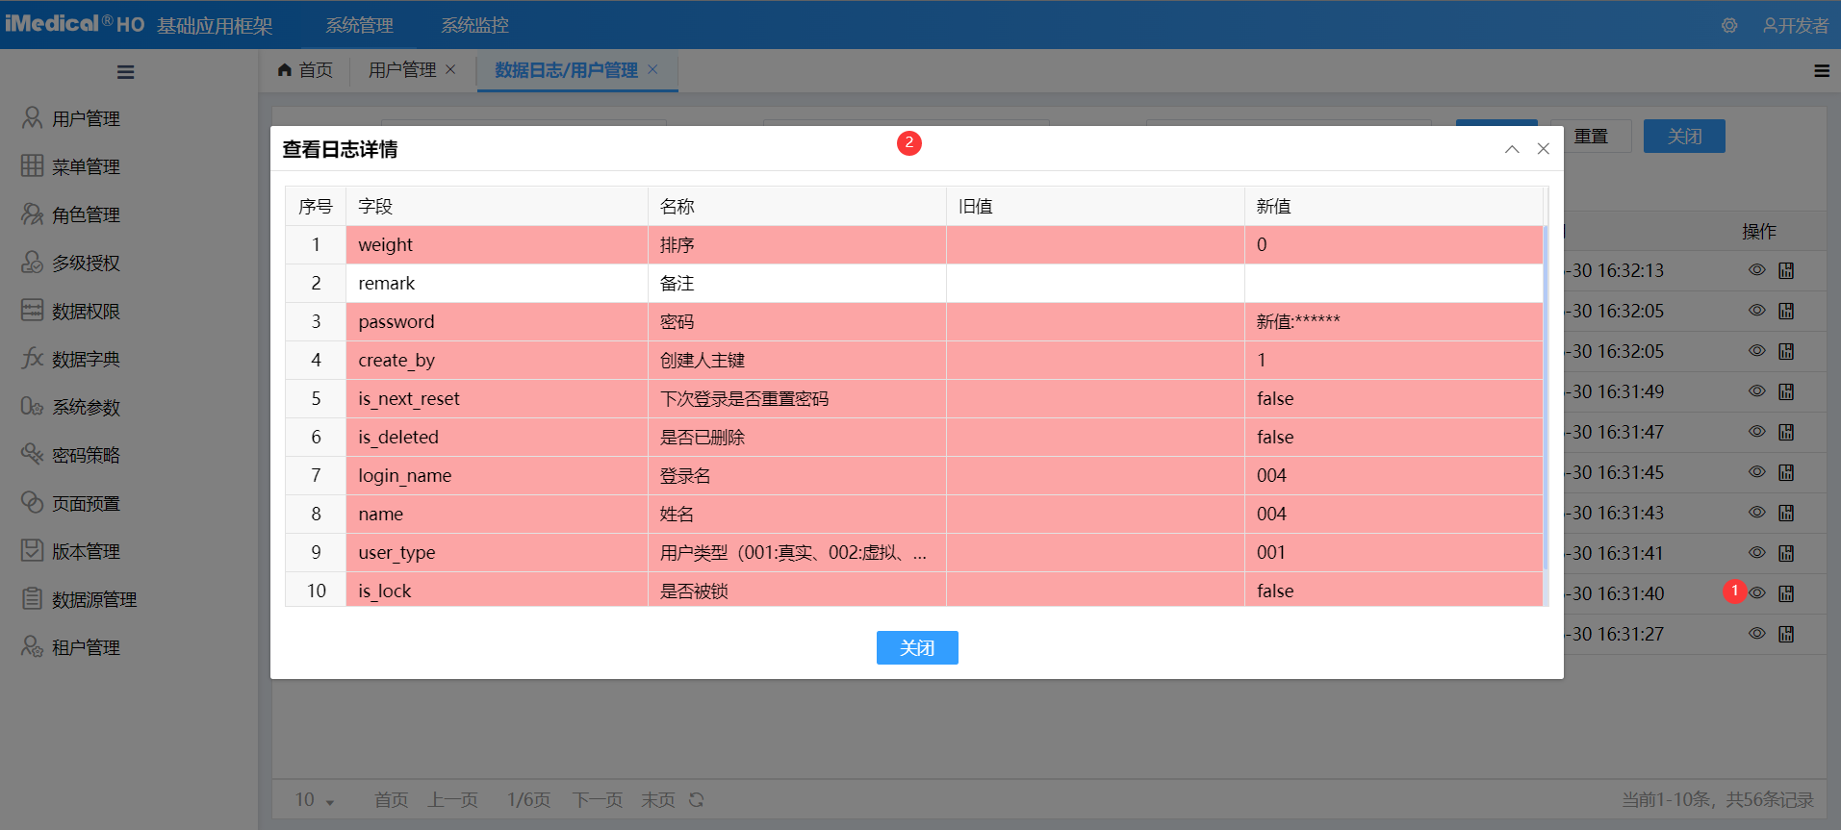This screenshot has width=1841, height=830.
Task: Click the 关闭 button beside 重置
Action: 1684,137
